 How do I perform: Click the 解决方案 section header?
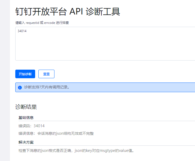point(26,142)
